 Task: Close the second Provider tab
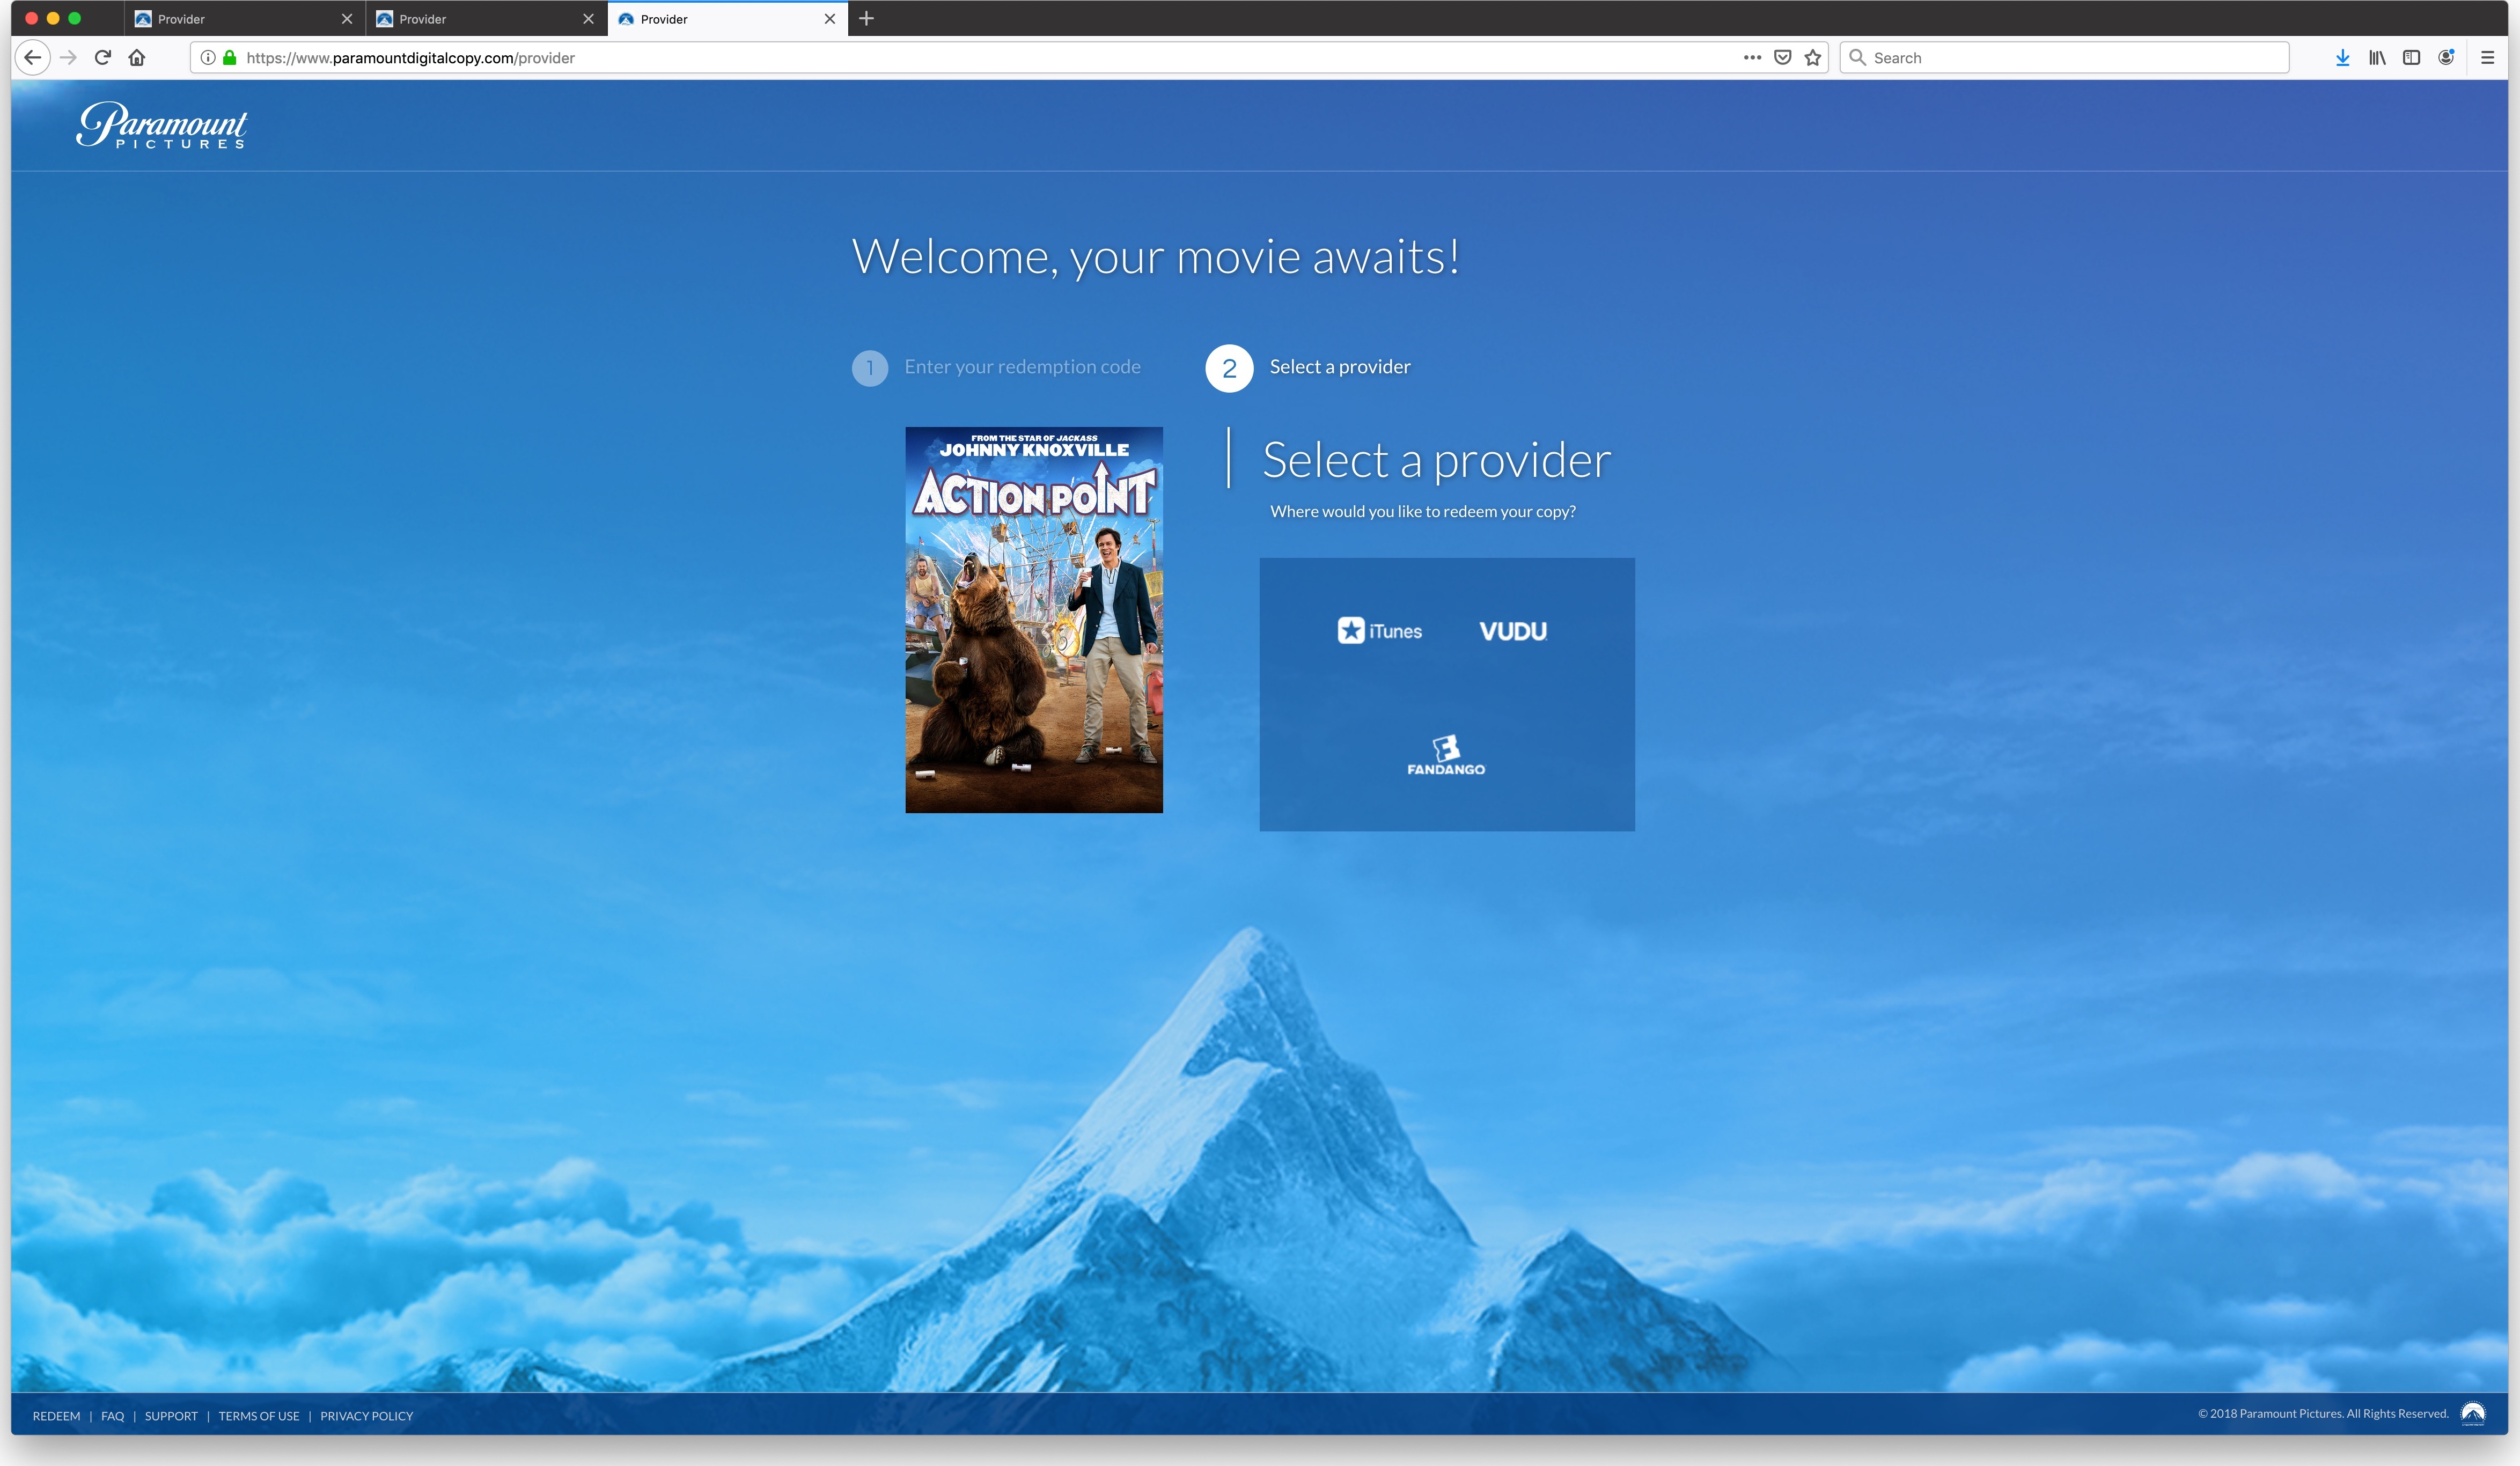[x=588, y=19]
